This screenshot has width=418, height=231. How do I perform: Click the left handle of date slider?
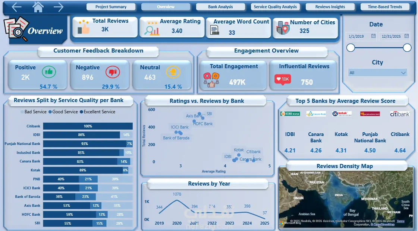coord(351,48)
